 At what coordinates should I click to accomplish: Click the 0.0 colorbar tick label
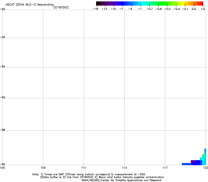click(194, 9)
